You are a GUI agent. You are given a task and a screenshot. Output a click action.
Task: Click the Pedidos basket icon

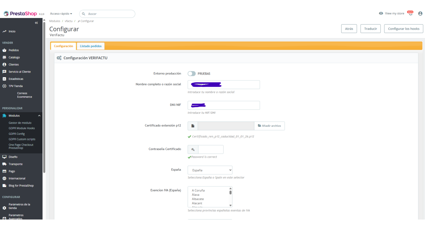coord(4,50)
